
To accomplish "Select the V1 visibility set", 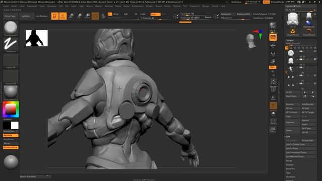I will (x=287, y=48).
